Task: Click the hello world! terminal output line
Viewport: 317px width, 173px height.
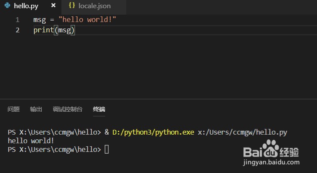Action: click(x=31, y=141)
